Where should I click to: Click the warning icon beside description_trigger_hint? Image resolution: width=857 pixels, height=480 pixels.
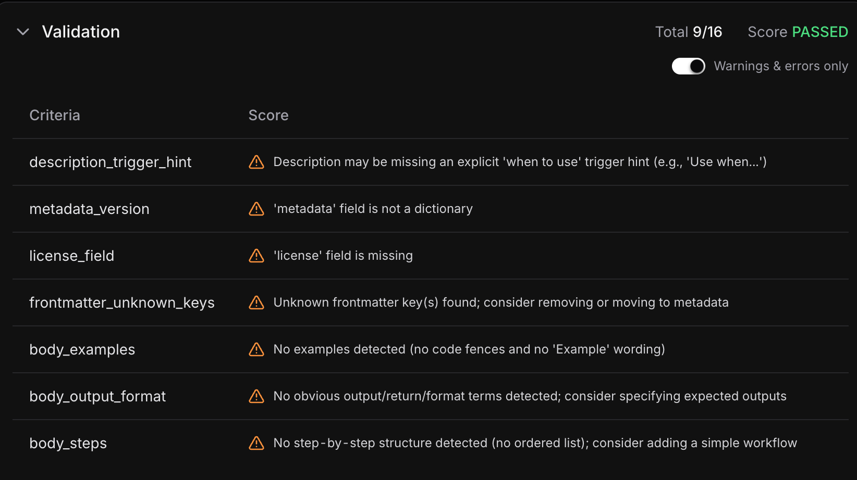[256, 162]
